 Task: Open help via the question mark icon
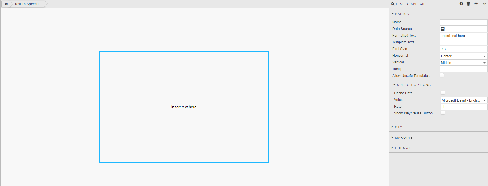(x=461, y=4)
